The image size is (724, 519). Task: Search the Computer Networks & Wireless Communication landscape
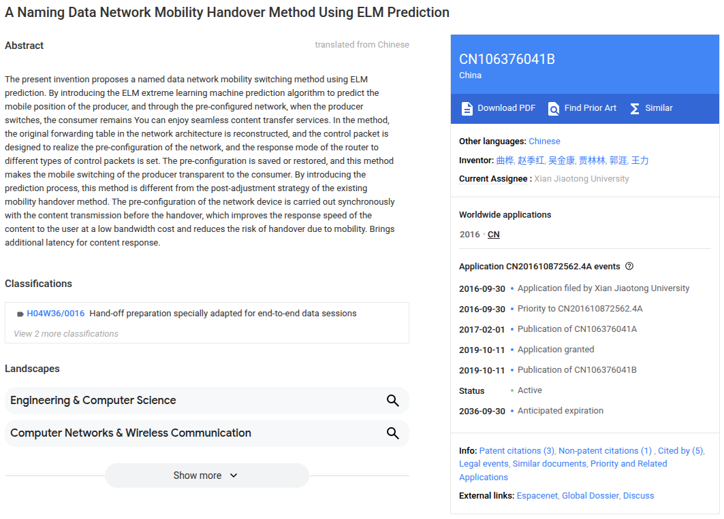click(393, 433)
